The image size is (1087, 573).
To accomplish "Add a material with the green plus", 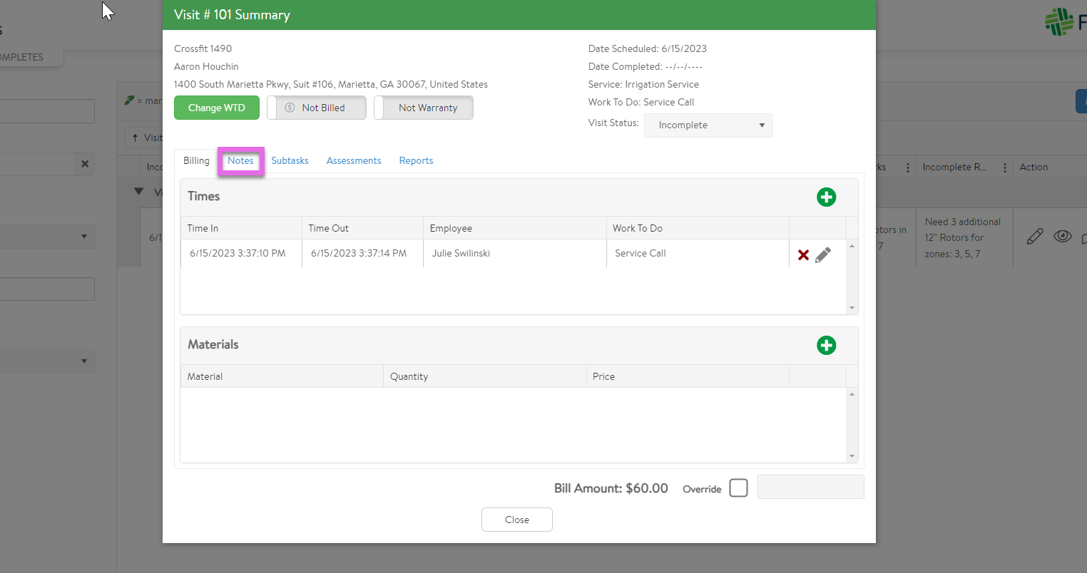I will [826, 346].
